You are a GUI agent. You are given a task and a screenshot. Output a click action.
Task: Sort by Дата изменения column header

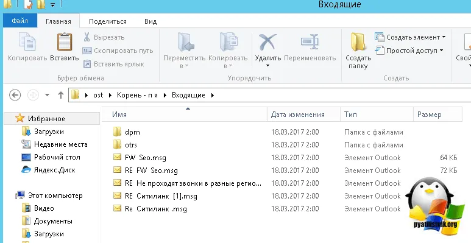(x=303, y=114)
